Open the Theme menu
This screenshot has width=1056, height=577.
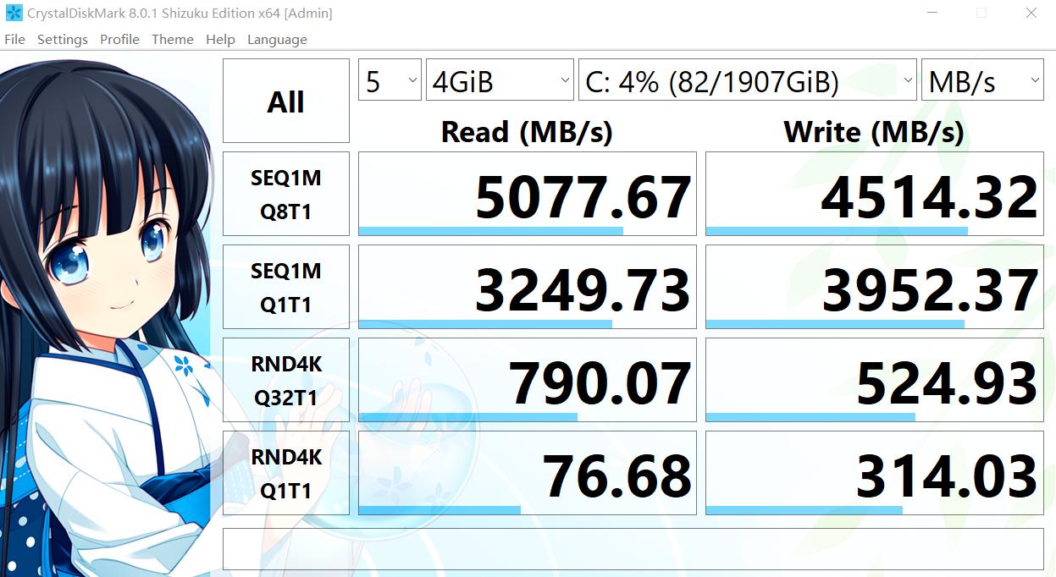172,39
